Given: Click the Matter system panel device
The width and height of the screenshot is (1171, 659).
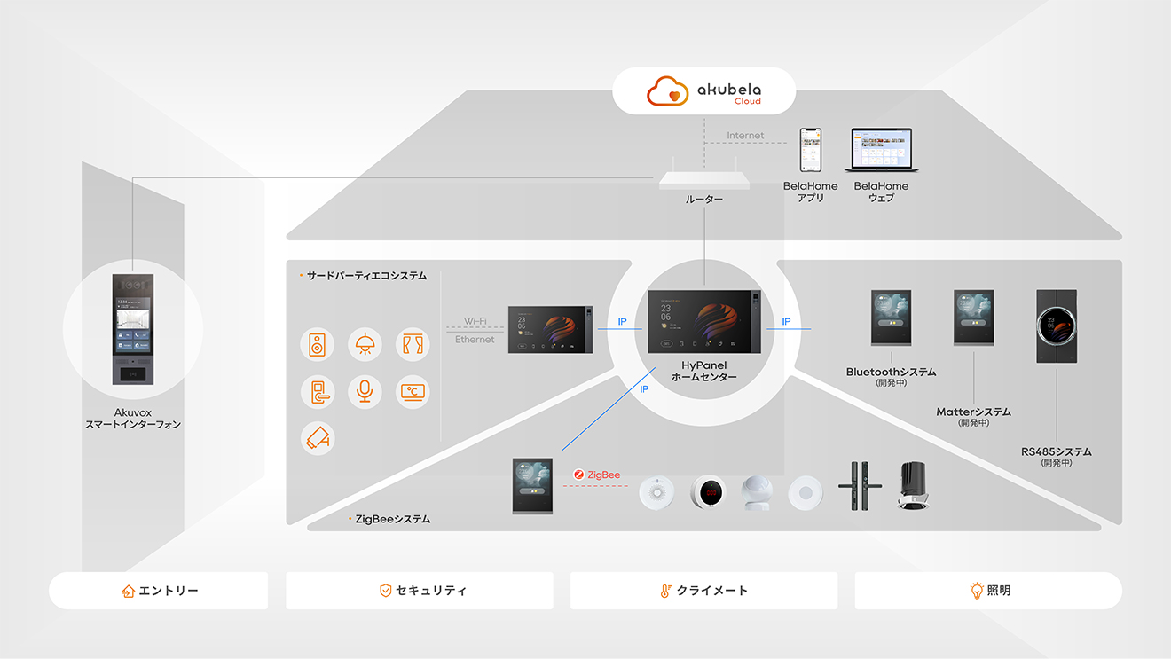Looking at the screenshot, I should coord(973,318).
